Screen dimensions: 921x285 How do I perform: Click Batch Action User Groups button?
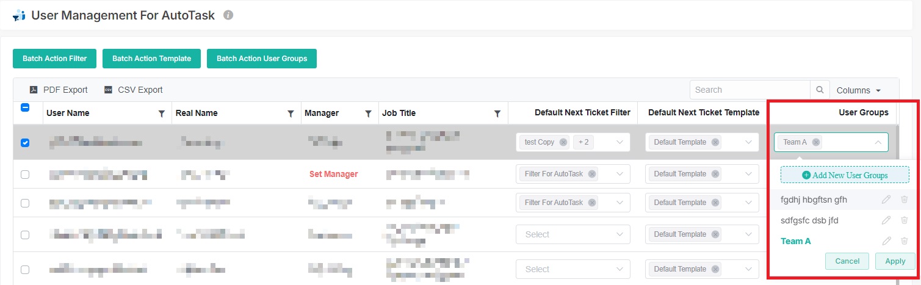[262, 59]
